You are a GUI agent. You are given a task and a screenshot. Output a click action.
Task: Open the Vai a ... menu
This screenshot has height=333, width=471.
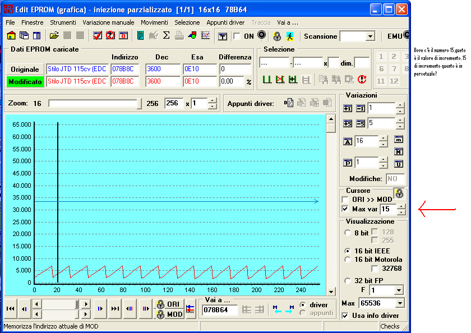tap(288, 22)
